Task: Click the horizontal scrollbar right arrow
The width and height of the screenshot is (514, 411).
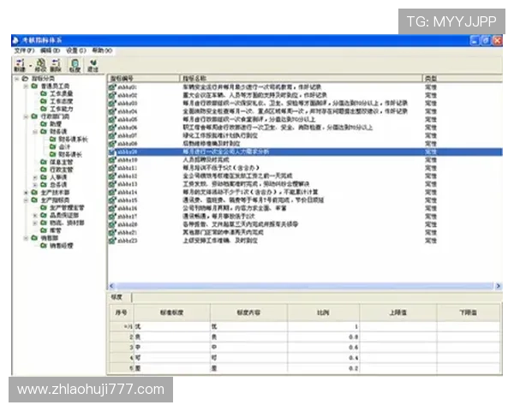Action: [x=499, y=286]
